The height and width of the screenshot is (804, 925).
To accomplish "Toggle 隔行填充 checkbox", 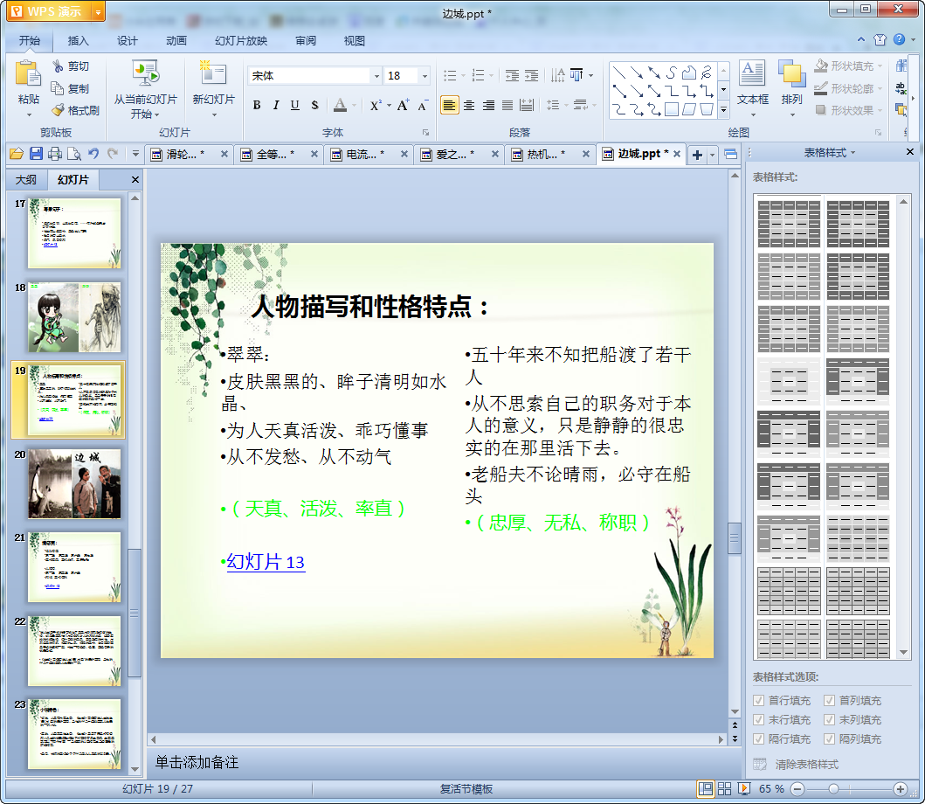I will click(759, 739).
